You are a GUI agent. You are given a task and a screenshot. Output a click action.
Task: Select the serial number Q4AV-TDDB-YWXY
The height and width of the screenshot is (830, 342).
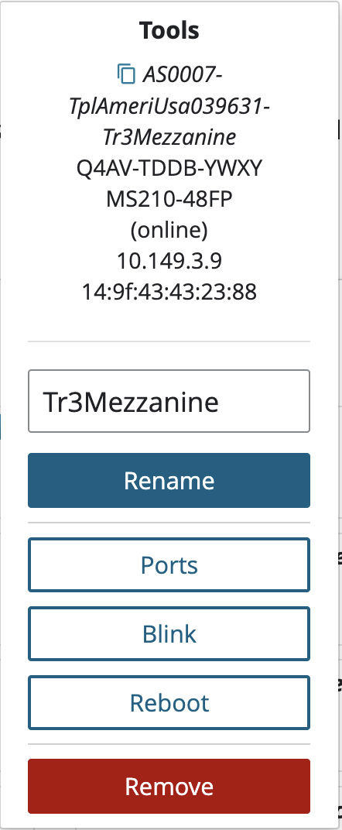point(169,168)
